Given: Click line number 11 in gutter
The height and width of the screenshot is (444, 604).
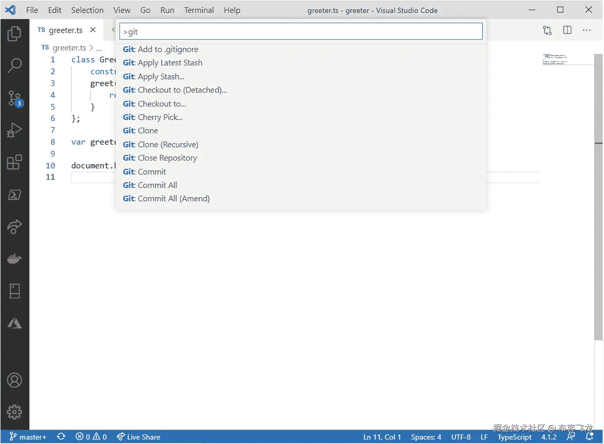Looking at the screenshot, I should coord(50,177).
